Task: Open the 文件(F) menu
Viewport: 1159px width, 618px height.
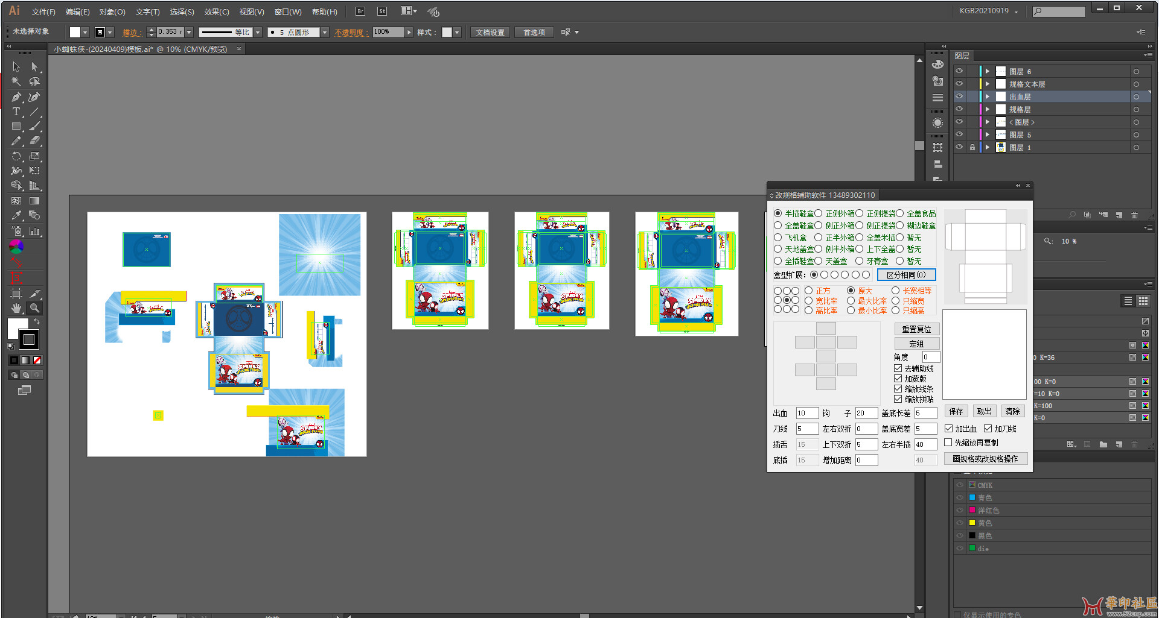Action: (43, 11)
